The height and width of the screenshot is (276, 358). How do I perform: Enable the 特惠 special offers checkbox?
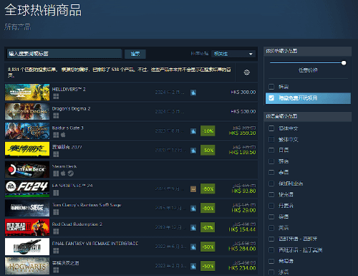coord(271,87)
